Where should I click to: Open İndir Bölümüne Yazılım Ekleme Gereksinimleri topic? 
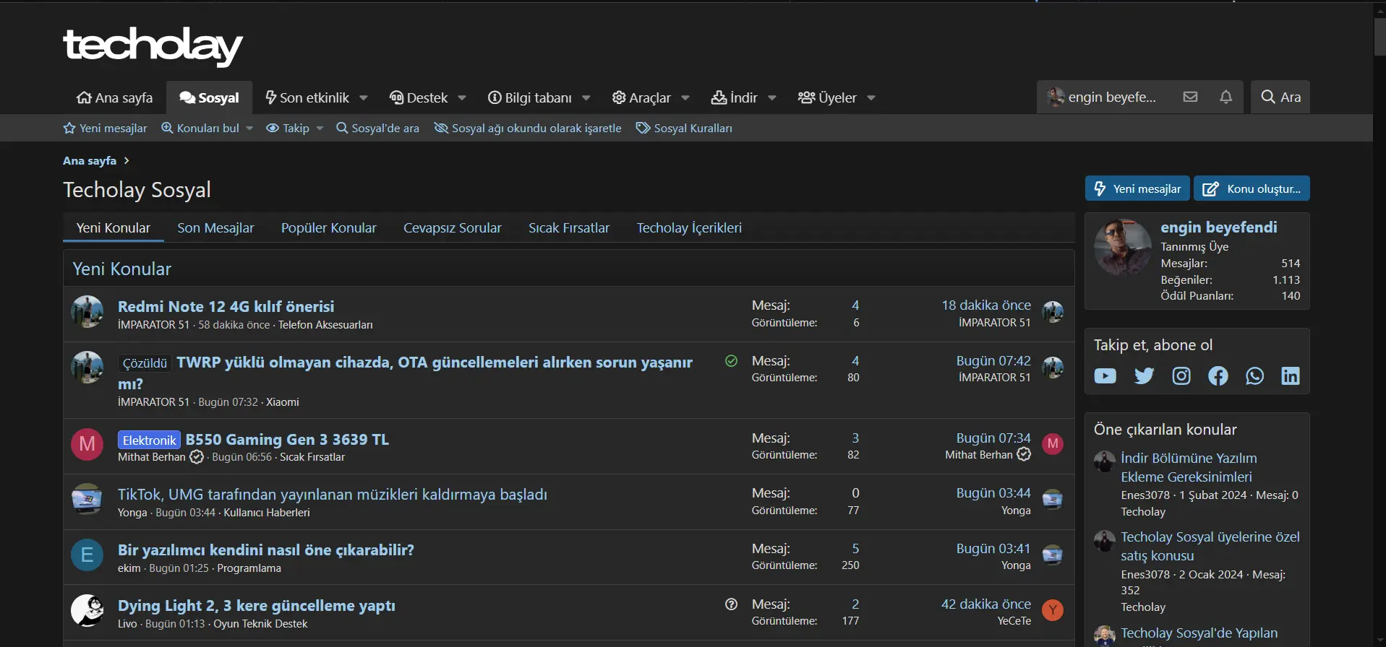tap(1189, 467)
